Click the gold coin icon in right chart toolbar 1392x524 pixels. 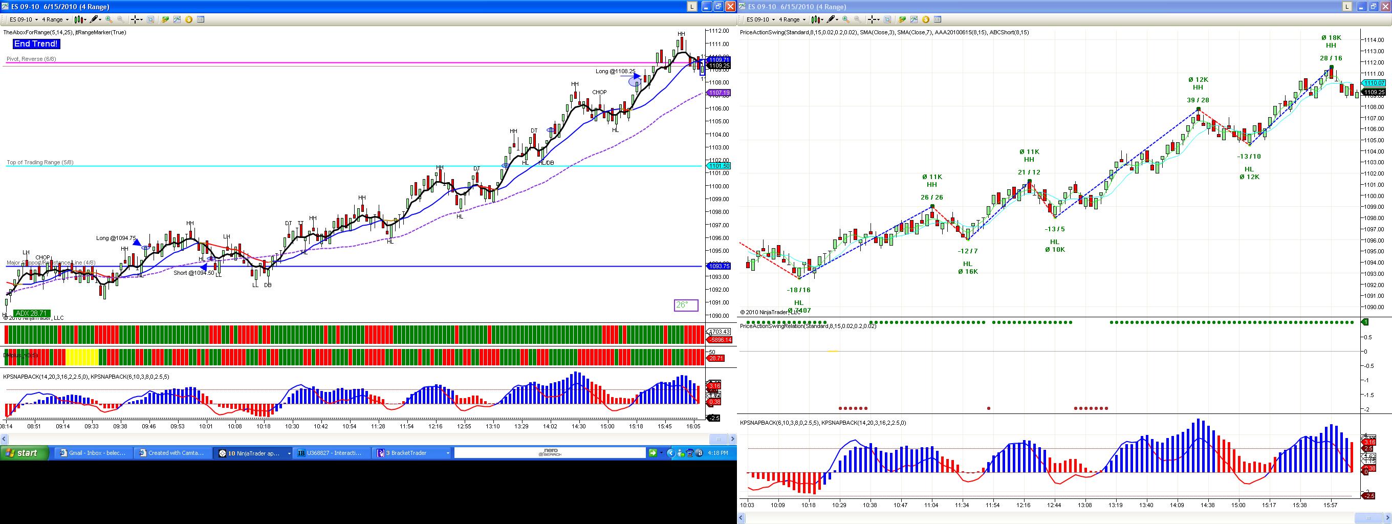[x=926, y=19]
